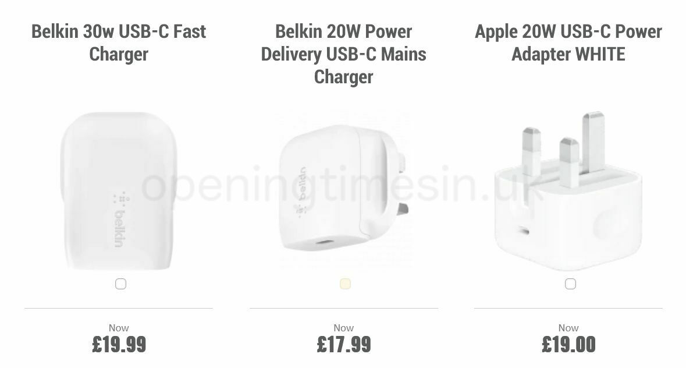This screenshot has height=368, width=686.
Task: Click the openingtimesin.uk watermark text
Action: tap(343, 183)
